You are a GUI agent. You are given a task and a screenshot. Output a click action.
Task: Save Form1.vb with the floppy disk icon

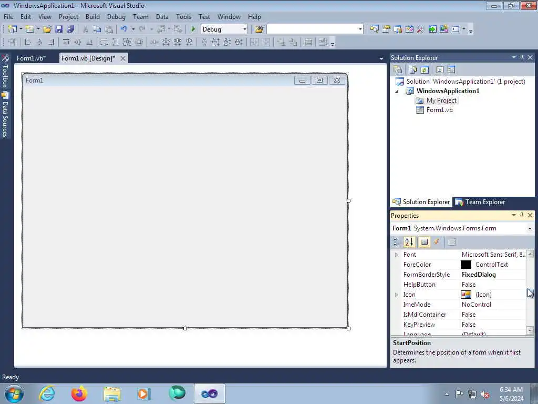pyautogui.click(x=59, y=29)
